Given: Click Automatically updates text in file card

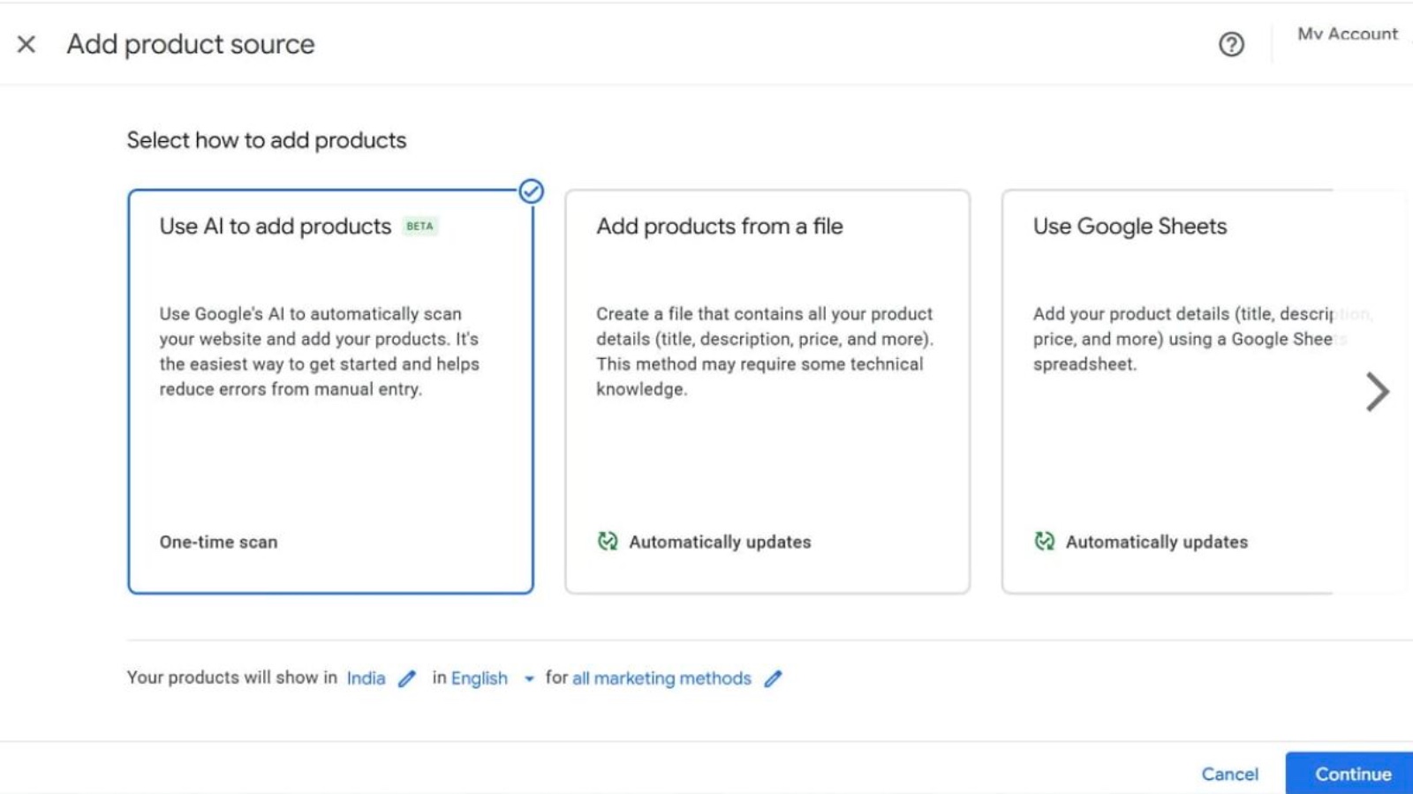Looking at the screenshot, I should 720,542.
